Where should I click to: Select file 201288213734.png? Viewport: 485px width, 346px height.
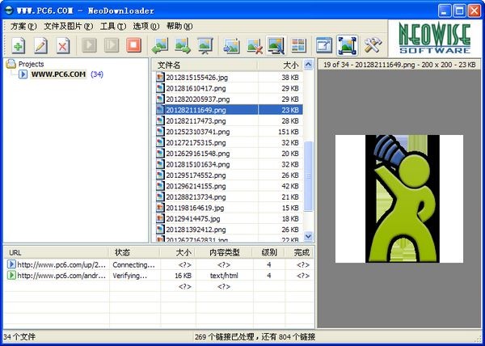196,197
